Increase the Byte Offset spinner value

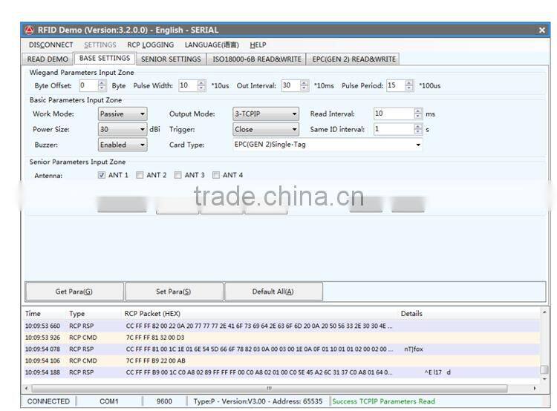(102, 82)
